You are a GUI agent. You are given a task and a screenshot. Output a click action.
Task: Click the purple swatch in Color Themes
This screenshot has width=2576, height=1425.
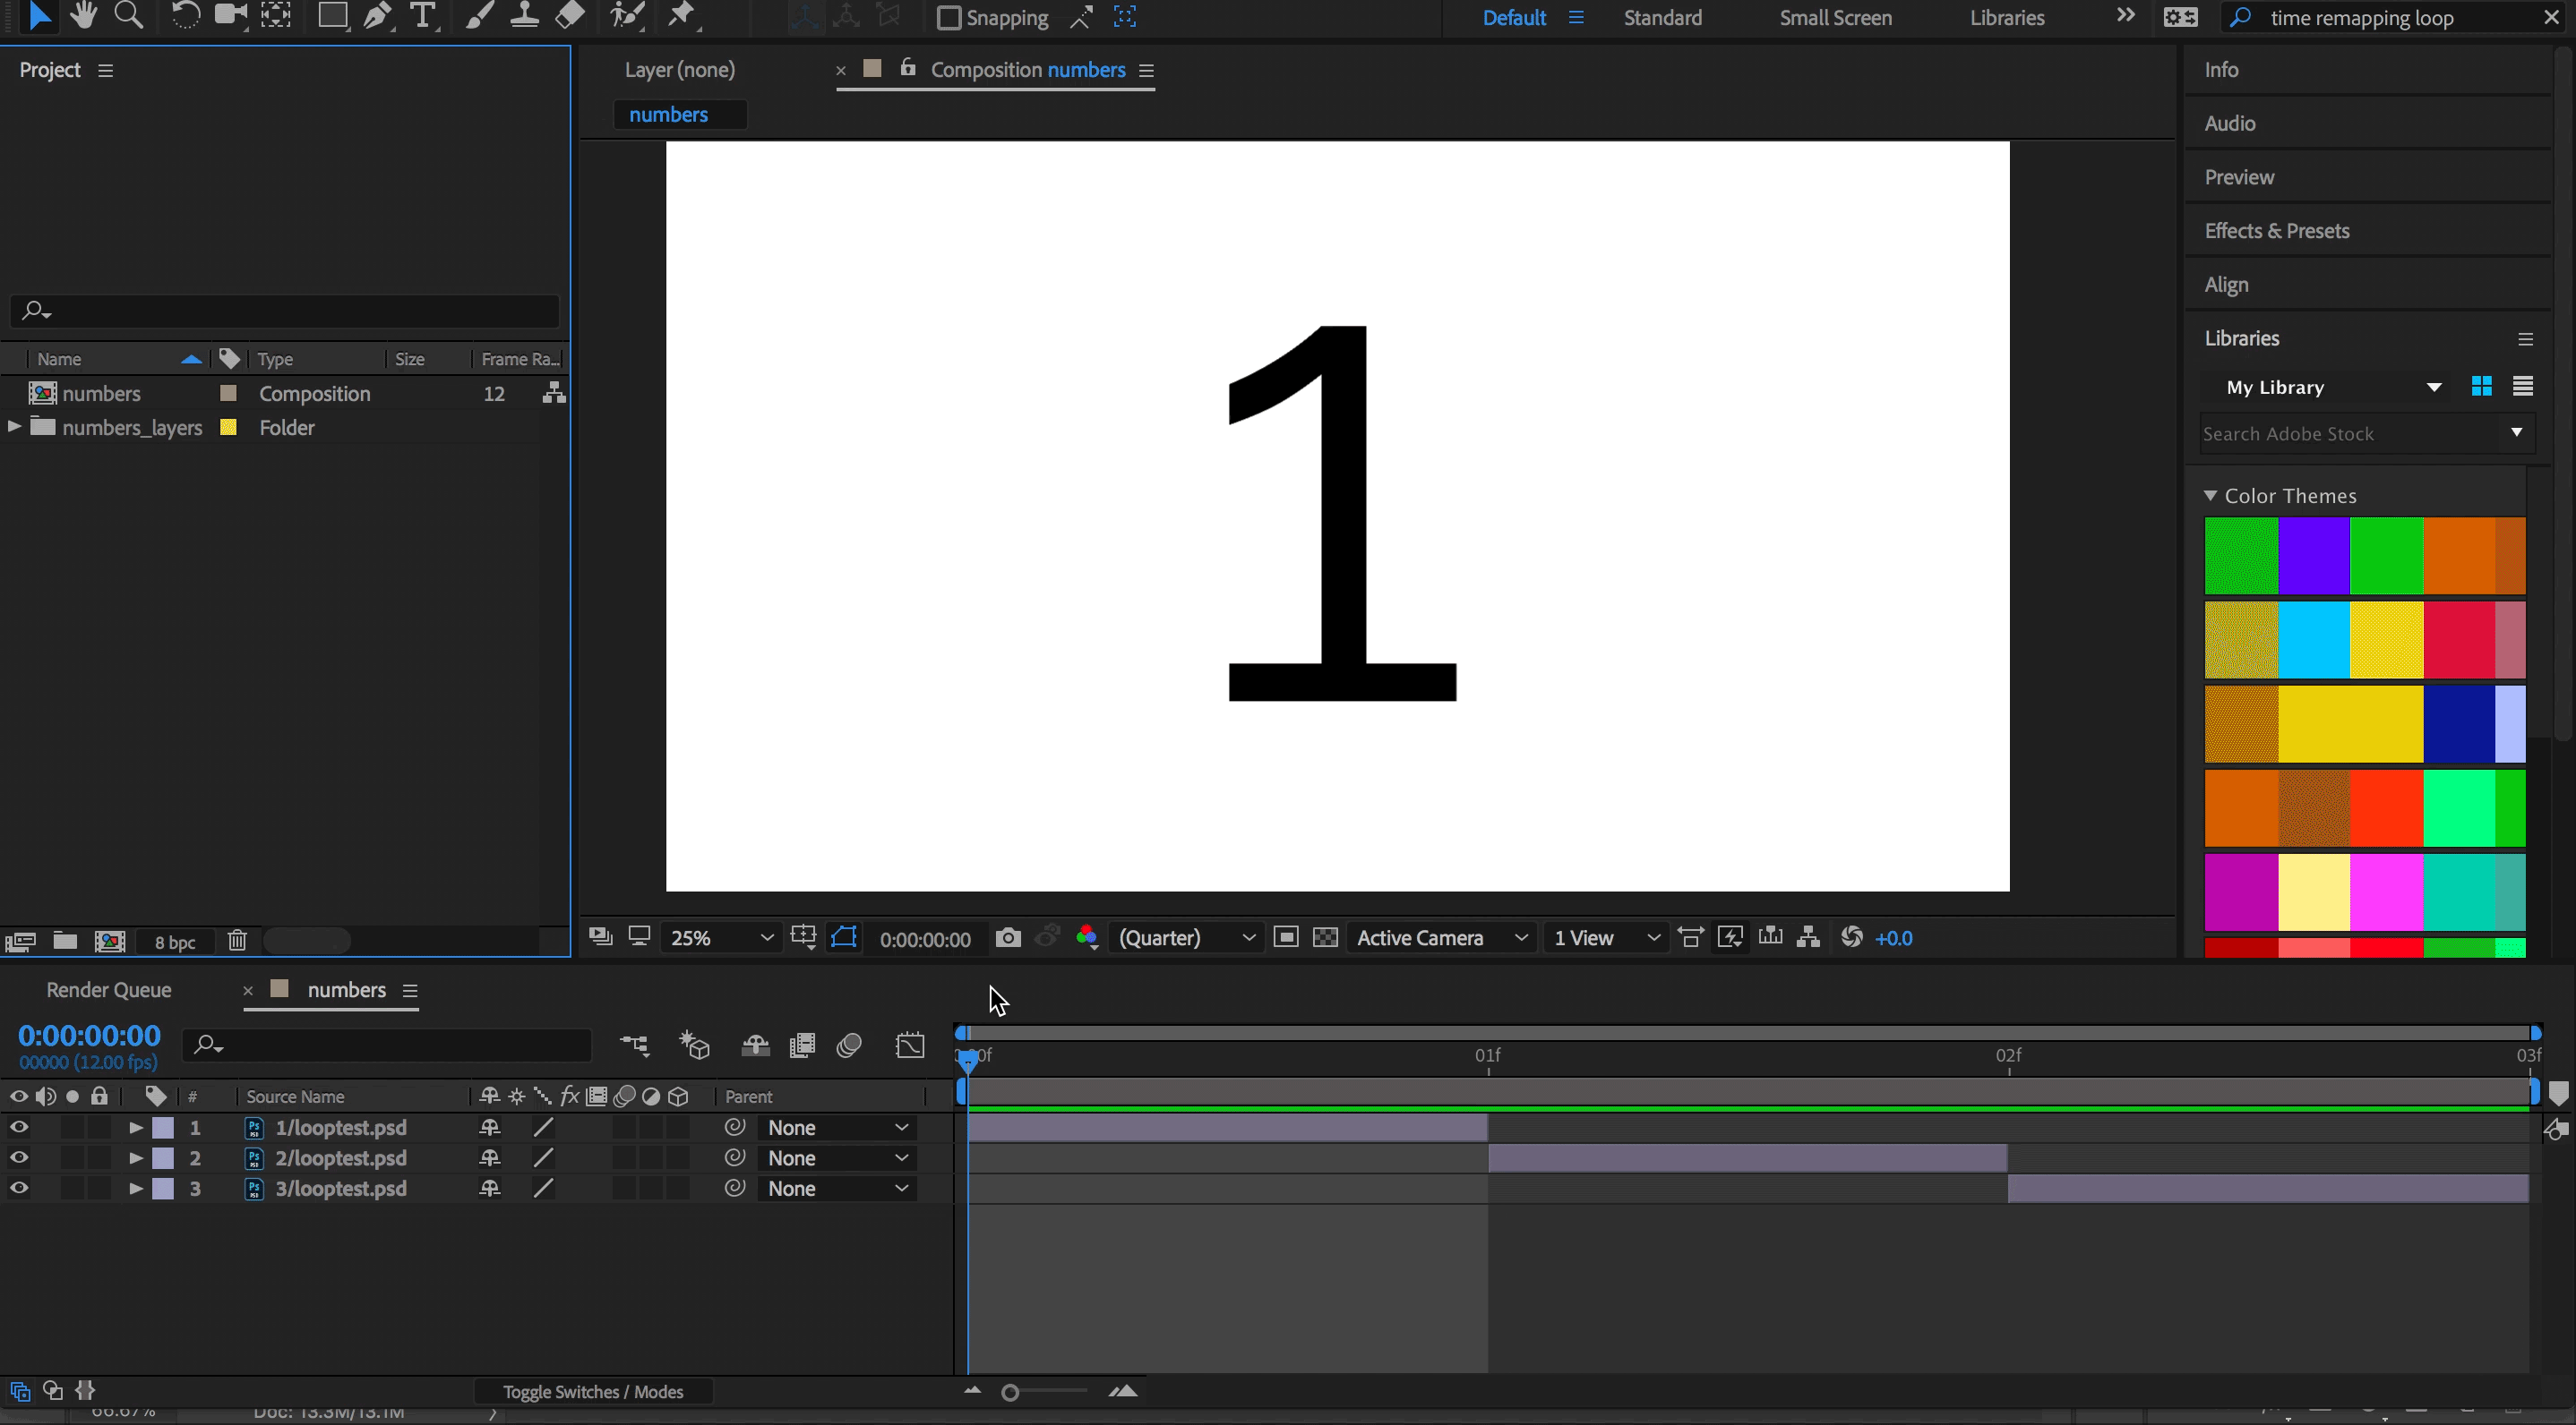click(2313, 556)
